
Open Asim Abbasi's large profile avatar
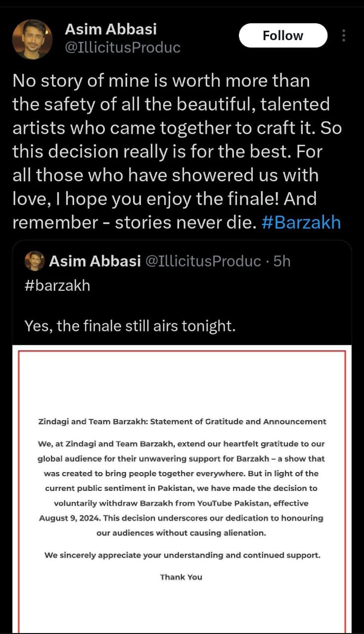pos(32,39)
